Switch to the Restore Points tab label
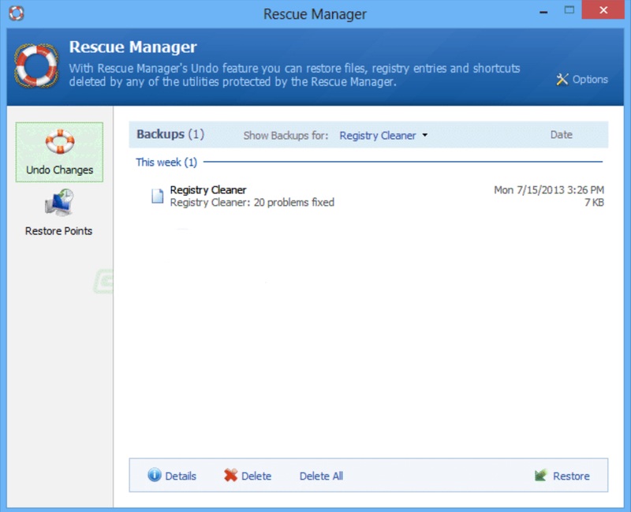Viewport: 631px width, 512px height. pyautogui.click(x=59, y=231)
